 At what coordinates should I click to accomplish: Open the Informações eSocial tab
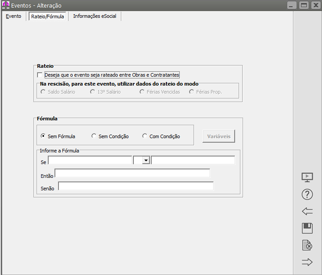(95, 16)
